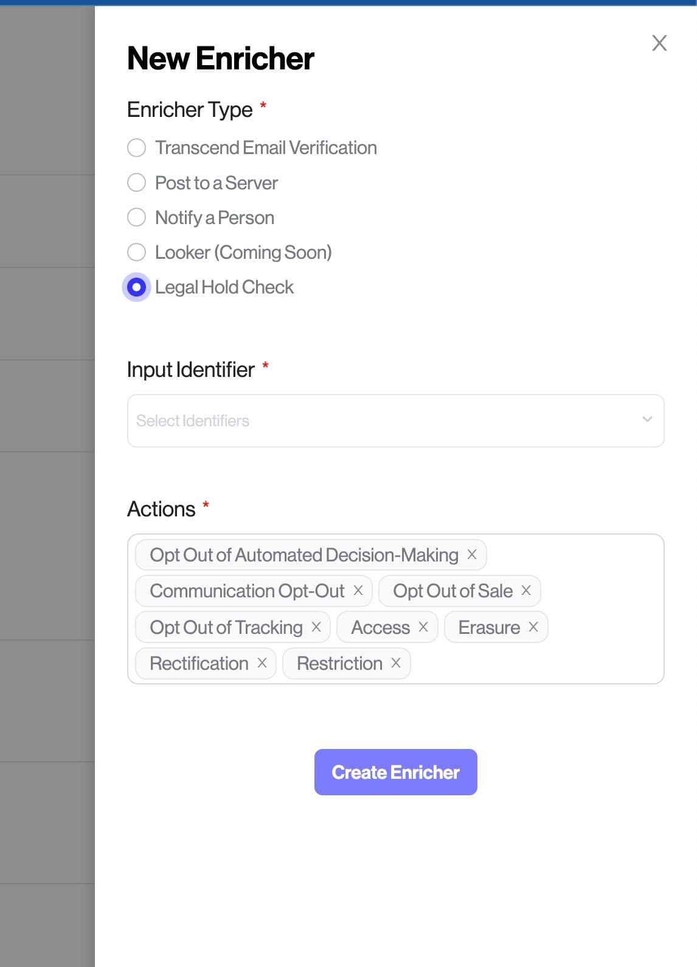
Task: Remove the Communication Opt-Out tag
Action: pos(358,591)
